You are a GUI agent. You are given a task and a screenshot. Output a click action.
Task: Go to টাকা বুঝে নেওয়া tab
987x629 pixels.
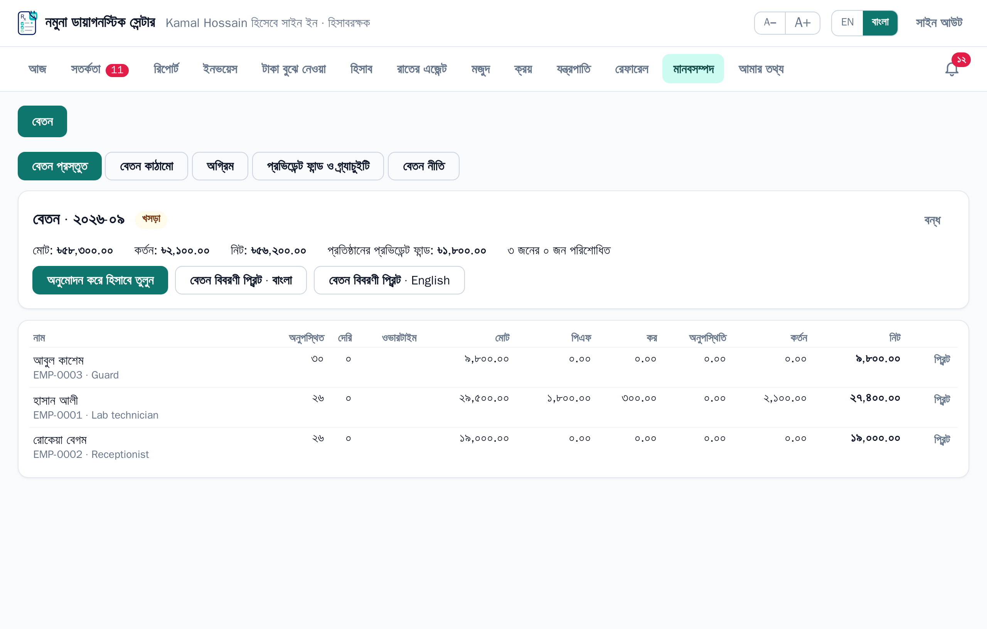294,69
